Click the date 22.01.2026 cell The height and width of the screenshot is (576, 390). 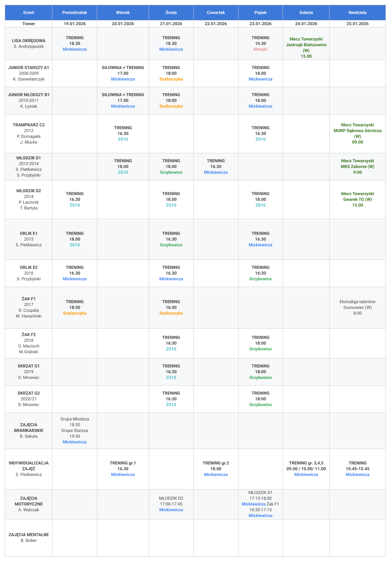216,24
